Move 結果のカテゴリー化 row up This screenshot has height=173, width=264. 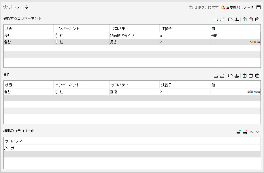coord(251,132)
